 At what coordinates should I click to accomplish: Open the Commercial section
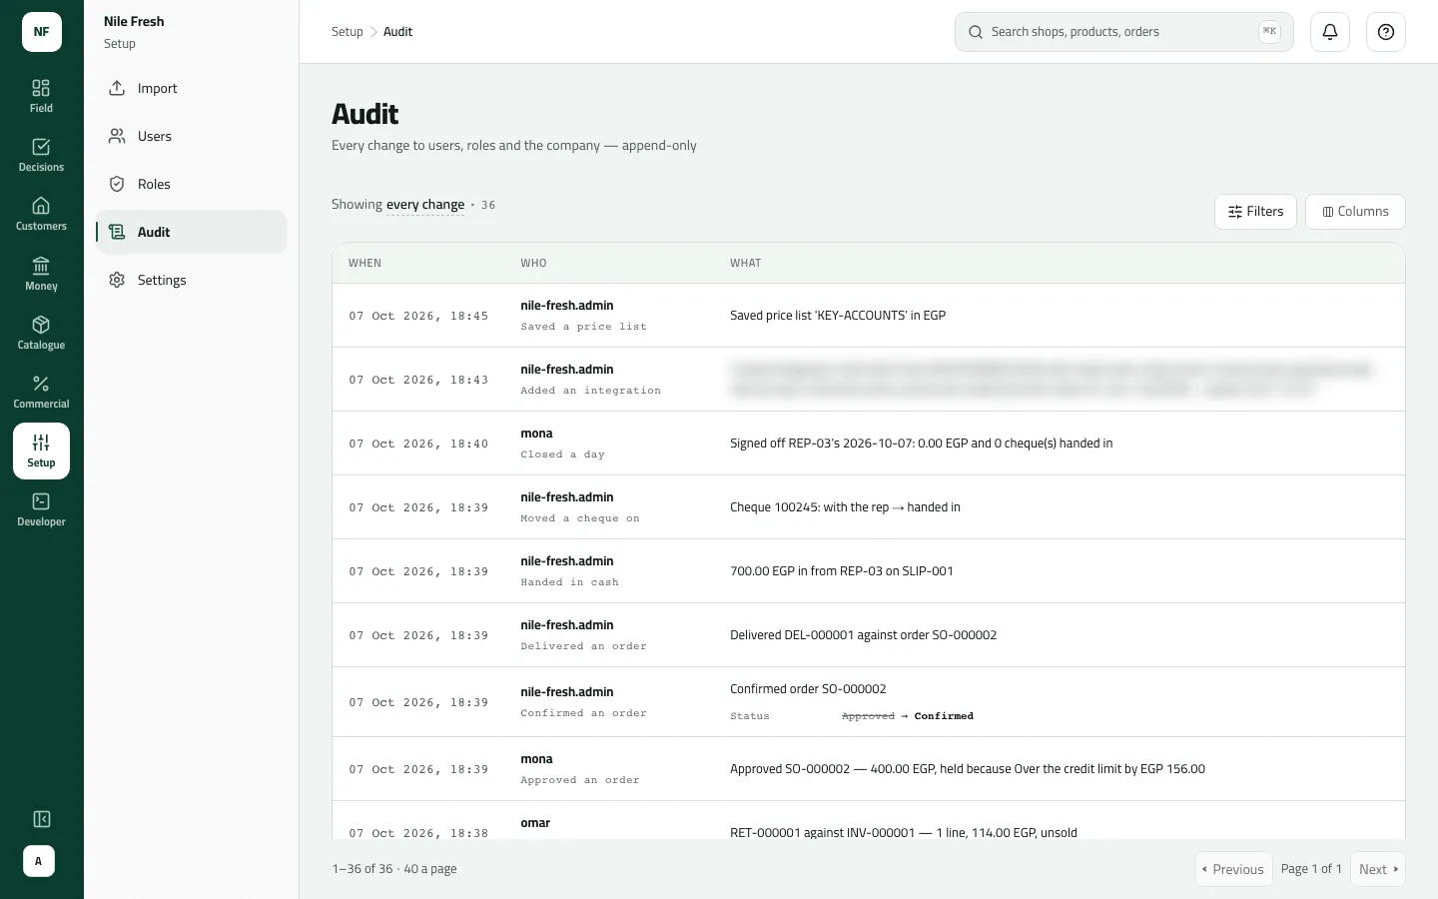pyautogui.click(x=41, y=392)
